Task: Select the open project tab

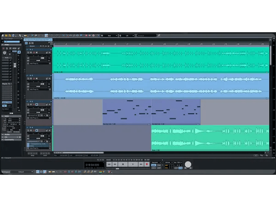Action: pos(38,40)
